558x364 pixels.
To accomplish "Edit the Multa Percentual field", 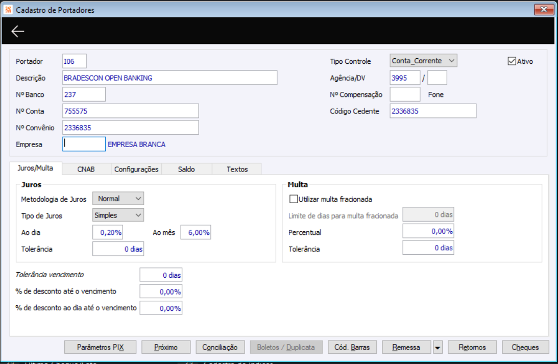I will click(x=428, y=231).
